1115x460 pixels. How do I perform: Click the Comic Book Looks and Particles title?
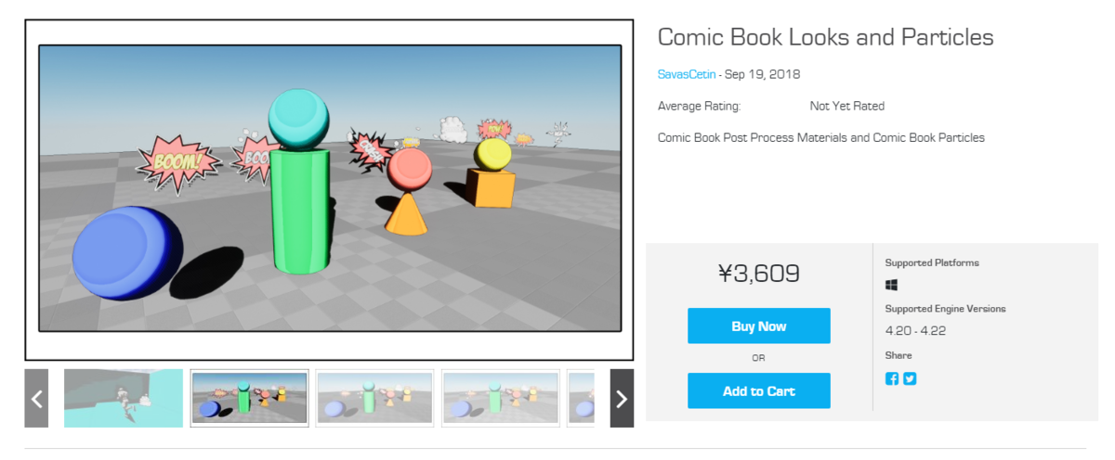point(826,37)
